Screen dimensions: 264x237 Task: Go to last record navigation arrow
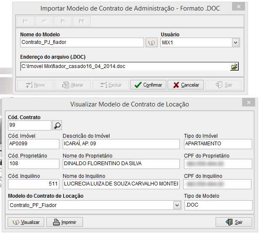tap(81, 21)
